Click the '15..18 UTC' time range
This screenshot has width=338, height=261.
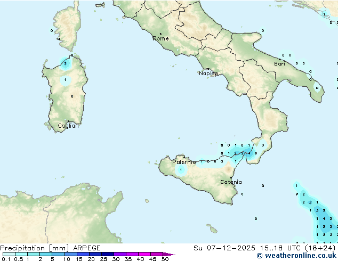pos(280,248)
